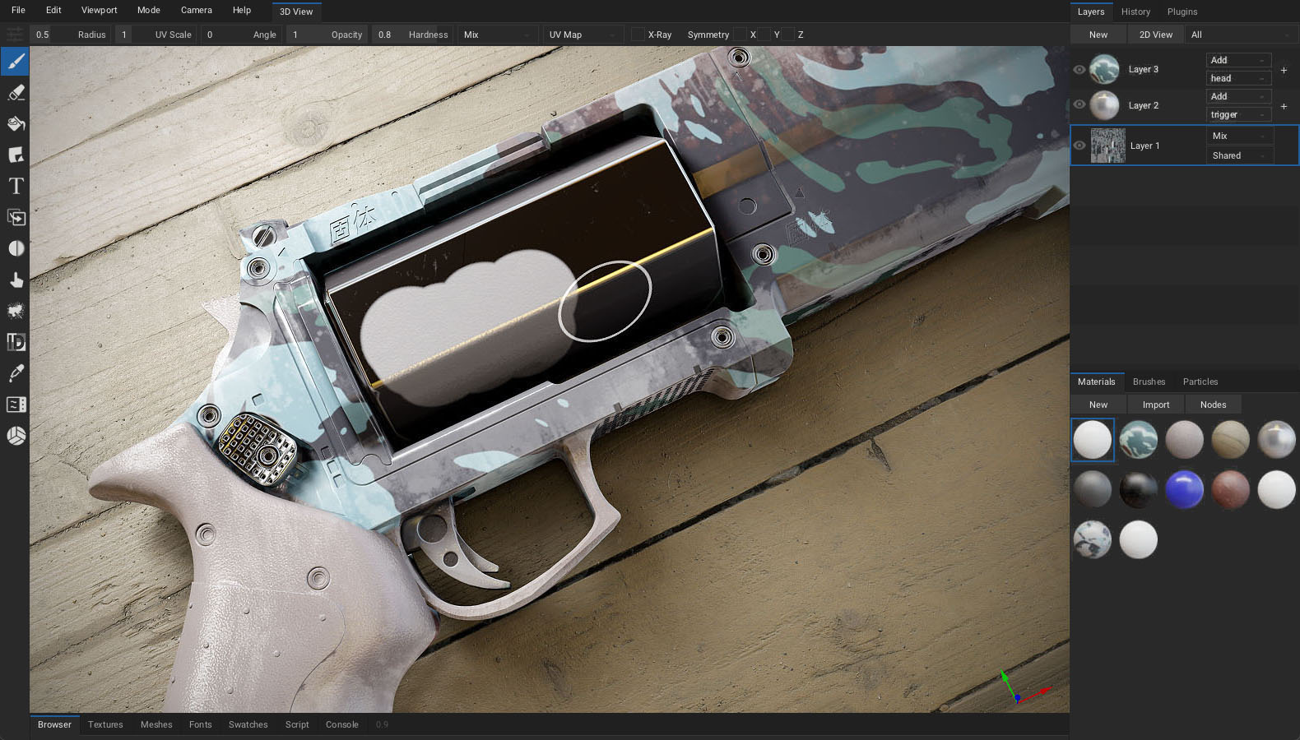Switch to the History tab
This screenshot has height=740, width=1300.
click(x=1135, y=12)
